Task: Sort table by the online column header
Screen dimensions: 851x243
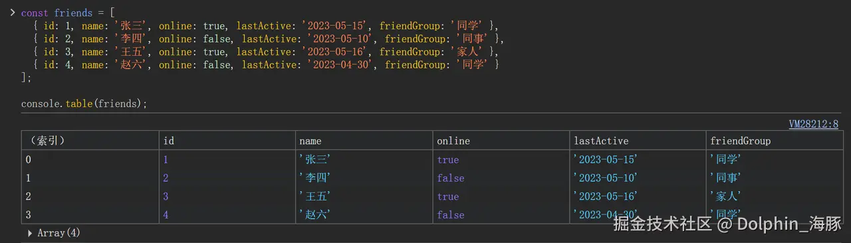Action: point(501,141)
